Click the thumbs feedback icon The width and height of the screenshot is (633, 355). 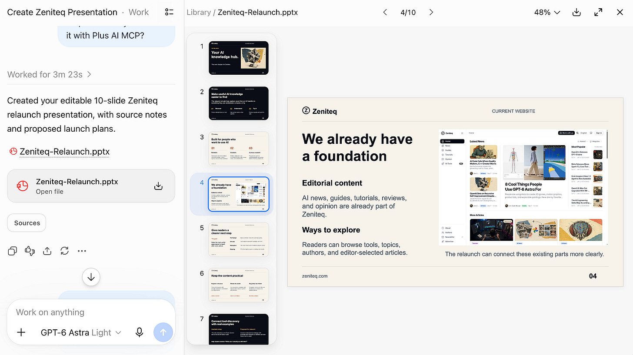(30, 251)
